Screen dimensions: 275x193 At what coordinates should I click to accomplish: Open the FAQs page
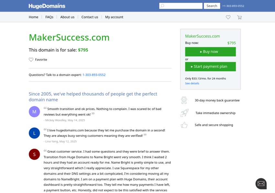(49, 17)
